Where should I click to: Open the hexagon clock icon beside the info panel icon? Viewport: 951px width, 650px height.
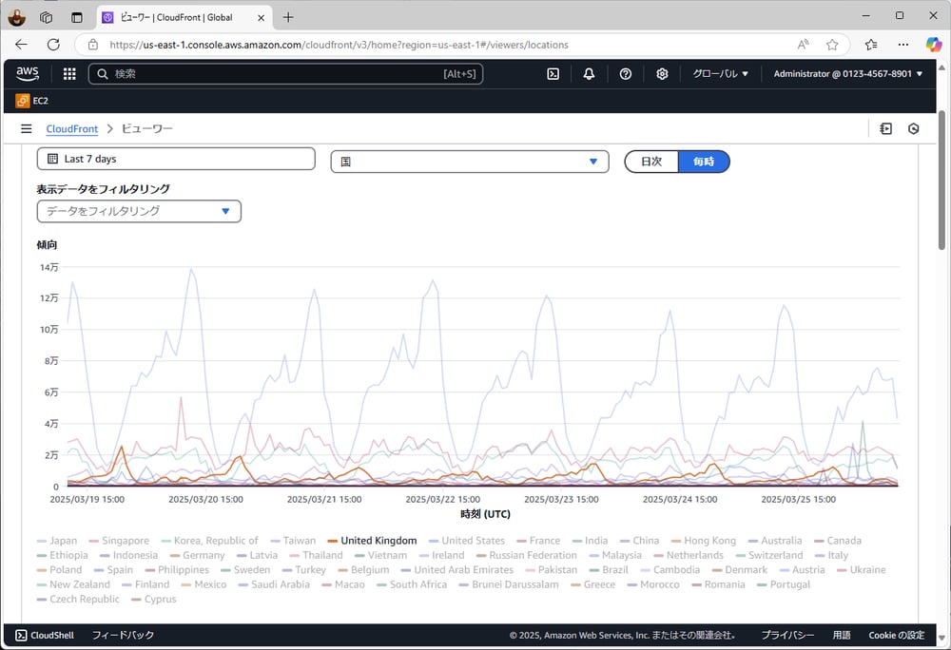tap(913, 128)
